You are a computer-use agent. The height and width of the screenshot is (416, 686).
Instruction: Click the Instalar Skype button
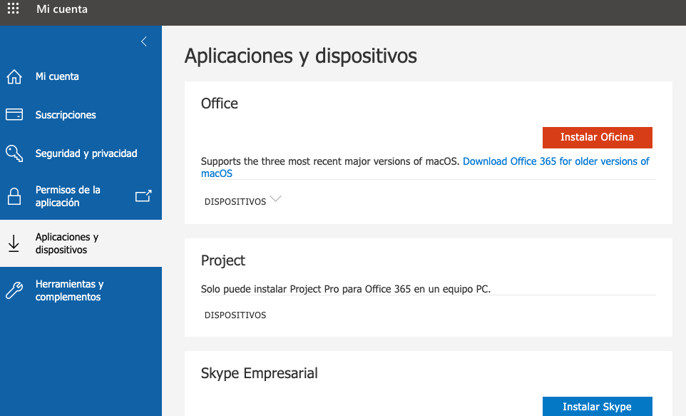(x=597, y=406)
